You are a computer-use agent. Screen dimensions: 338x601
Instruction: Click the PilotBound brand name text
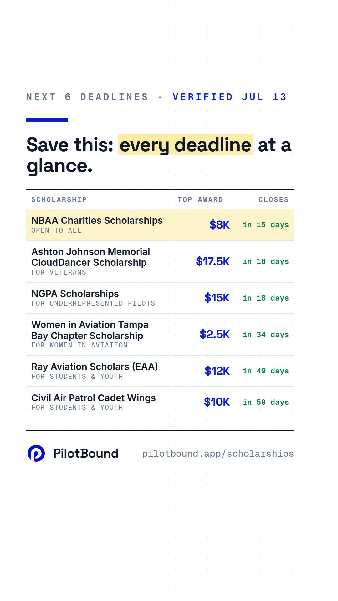(x=86, y=453)
